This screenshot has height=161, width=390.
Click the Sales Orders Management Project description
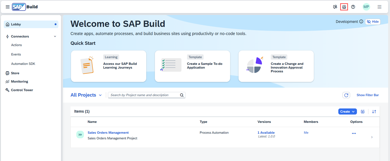(x=112, y=138)
